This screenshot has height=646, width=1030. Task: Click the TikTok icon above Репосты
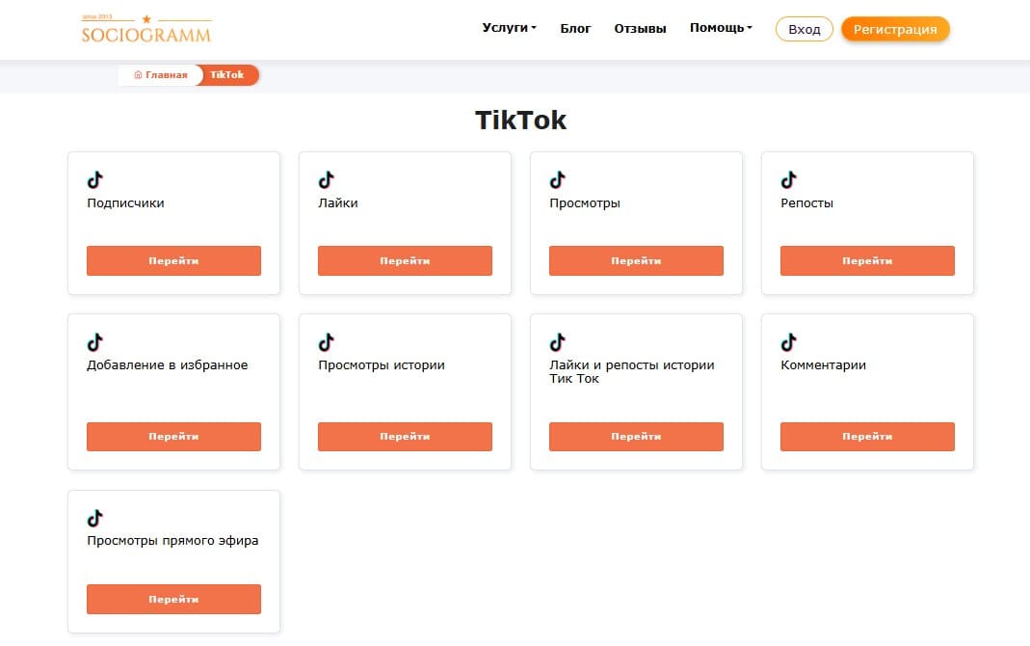789,179
